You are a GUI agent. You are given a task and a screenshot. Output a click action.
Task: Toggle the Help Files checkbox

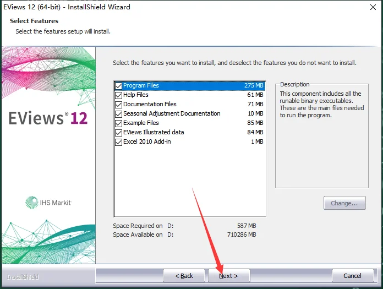click(x=118, y=95)
